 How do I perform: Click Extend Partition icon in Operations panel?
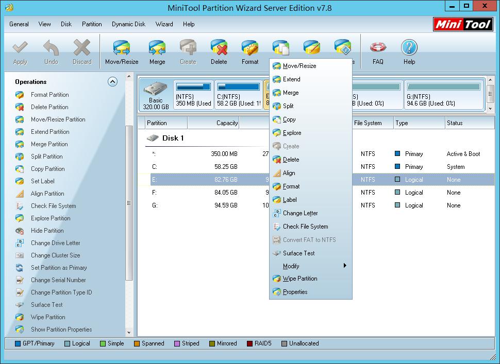coord(20,132)
